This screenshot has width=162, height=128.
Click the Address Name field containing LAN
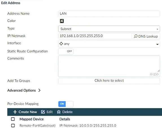109,14
